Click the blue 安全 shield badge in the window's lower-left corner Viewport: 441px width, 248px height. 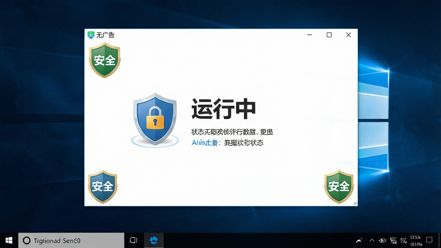tap(102, 187)
